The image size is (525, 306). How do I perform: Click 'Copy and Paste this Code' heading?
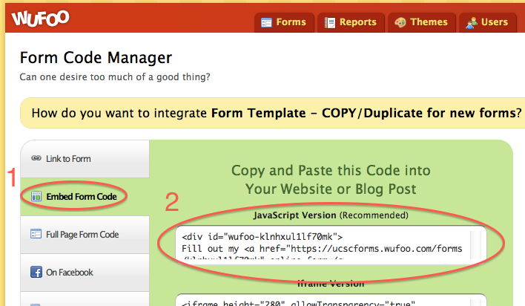coord(331,180)
